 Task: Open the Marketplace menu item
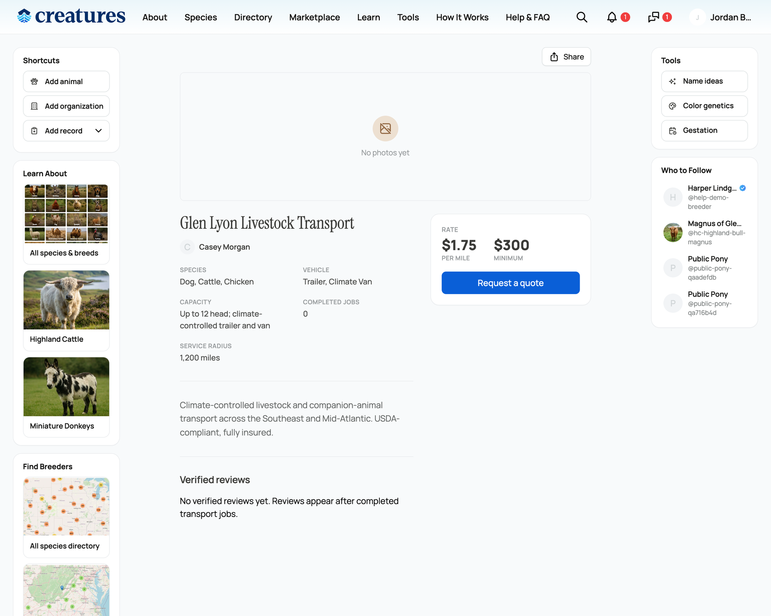point(315,17)
